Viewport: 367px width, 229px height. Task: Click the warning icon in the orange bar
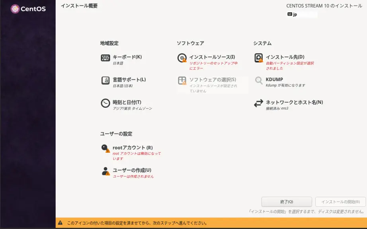point(60,223)
